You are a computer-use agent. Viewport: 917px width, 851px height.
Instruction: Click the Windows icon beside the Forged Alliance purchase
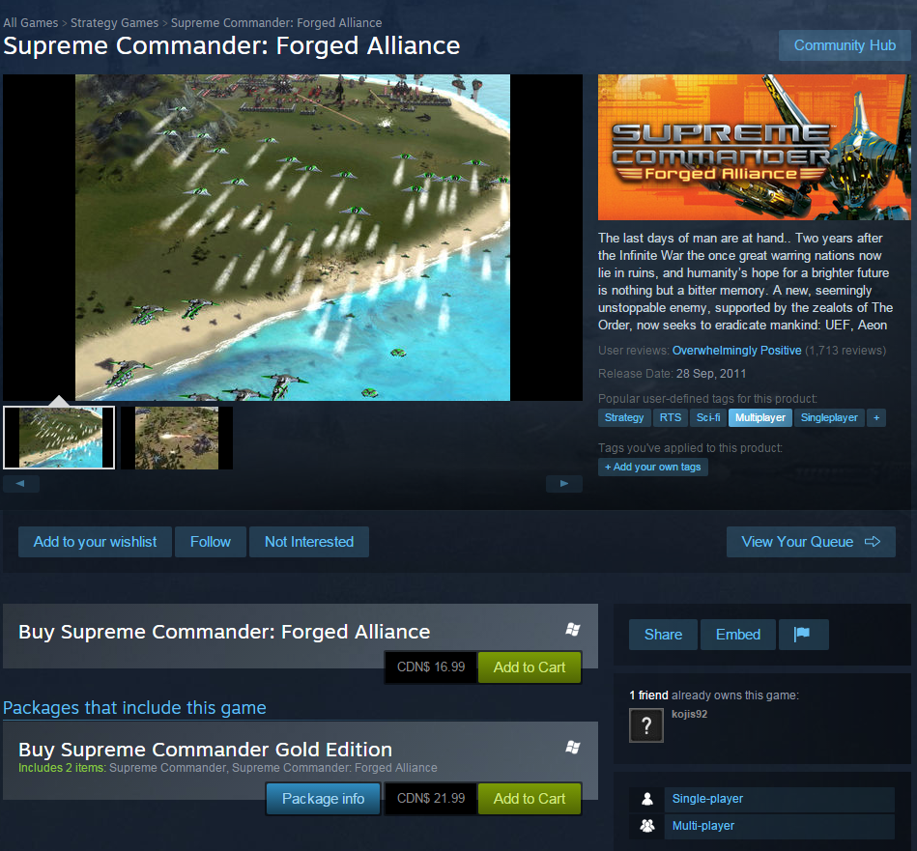coord(573,629)
